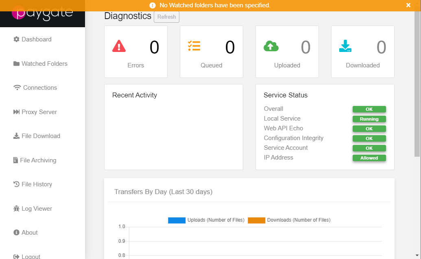Click the Local Service label
The width and height of the screenshot is (421, 259).
[x=282, y=119]
